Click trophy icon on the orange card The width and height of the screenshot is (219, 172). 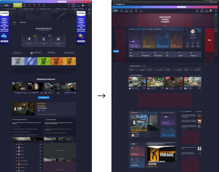pos(171,42)
